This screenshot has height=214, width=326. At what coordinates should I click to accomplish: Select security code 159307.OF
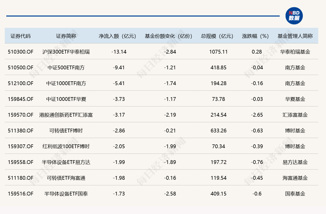(21, 146)
